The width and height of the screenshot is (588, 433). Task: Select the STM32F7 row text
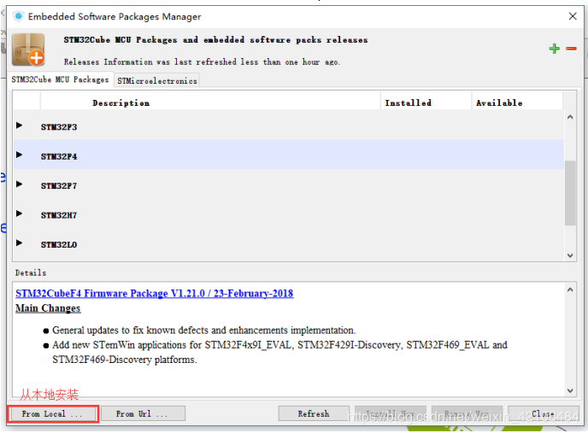59,185
